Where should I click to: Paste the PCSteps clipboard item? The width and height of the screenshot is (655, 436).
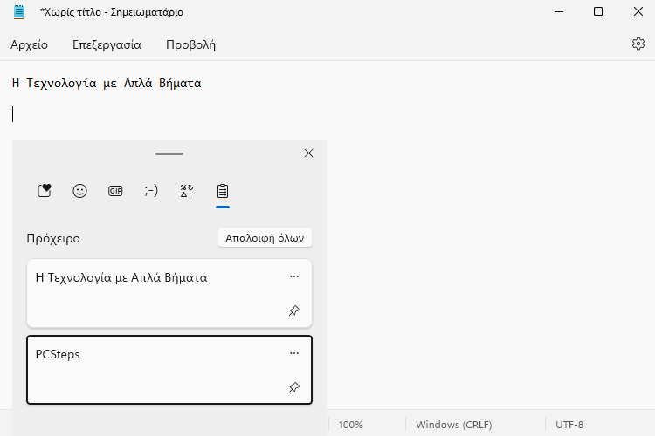pyautogui.click(x=169, y=370)
